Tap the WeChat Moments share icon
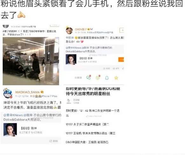This screenshot has width=185, height=160. tap(98, 78)
